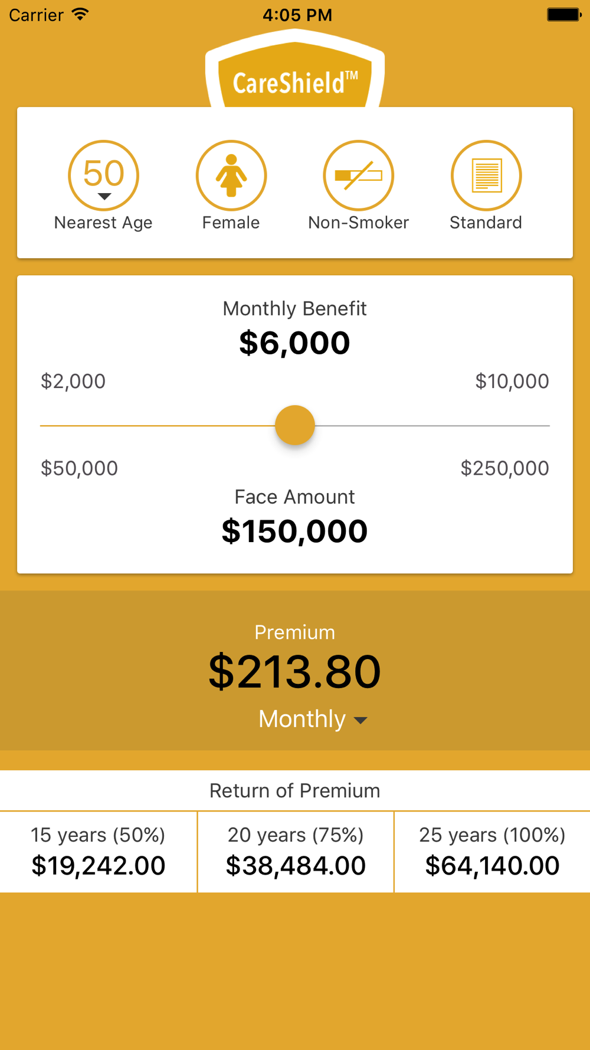Image resolution: width=590 pixels, height=1050 pixels.
Task: Tap the $150,000 Face Amount value
Action: coord(295,531)
